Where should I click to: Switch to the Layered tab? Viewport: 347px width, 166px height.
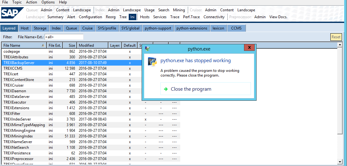tap(9, 28)
